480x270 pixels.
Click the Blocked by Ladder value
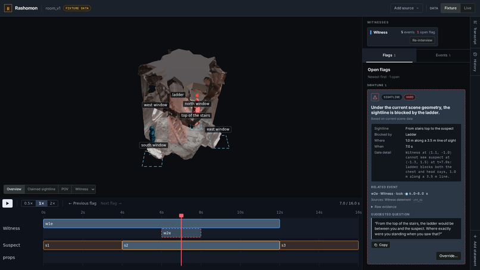pyautogui.click(x=411, y=135)
